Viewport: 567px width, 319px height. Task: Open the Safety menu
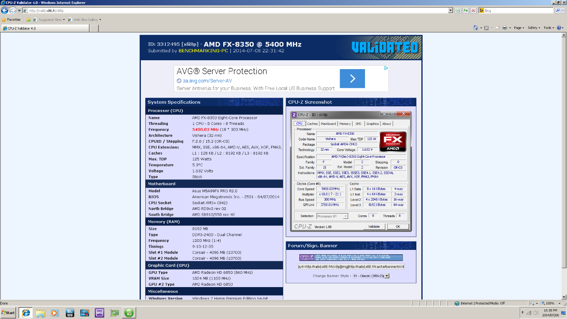point(533,27)
